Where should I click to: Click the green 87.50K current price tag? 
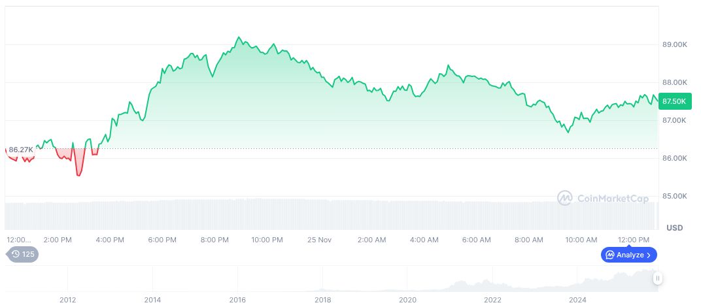[673, 101]
